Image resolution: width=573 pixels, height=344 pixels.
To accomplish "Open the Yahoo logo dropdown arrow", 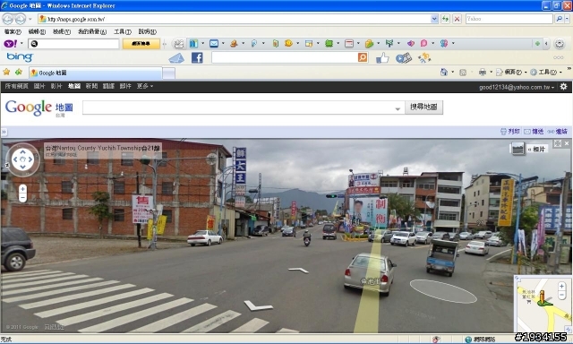I will point(21,44).
